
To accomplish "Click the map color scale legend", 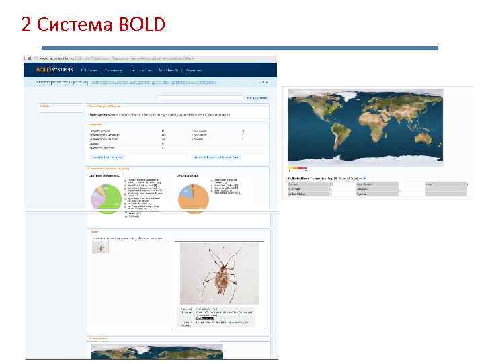I will click(298, 168).
